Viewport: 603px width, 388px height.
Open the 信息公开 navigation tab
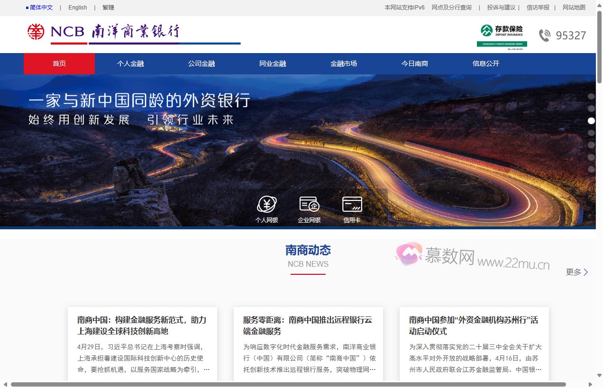pyautogui.click(x=485, y=63)
